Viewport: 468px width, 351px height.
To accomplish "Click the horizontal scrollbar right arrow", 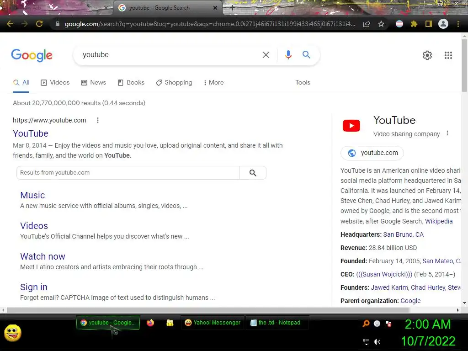I will pos(458,310).
